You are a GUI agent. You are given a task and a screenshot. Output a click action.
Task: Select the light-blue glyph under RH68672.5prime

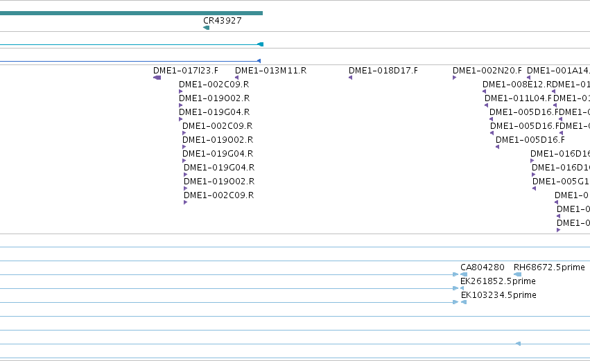click(517, 274)
